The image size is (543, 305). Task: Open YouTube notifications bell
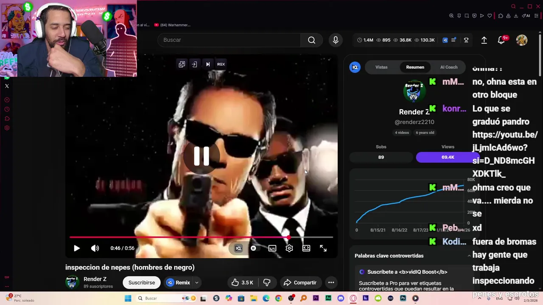(x=501, y=40)
